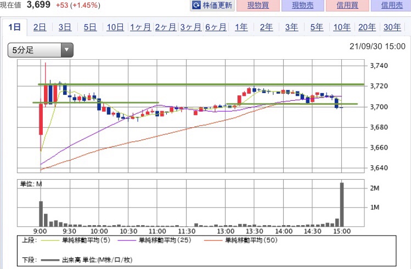Click the 15:00 closing volume bar
Viewport: 411px width, 269px height.
tap(342, 204)
